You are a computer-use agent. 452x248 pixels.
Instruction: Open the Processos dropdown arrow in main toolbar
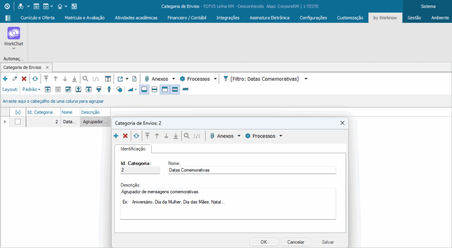point(215,79)
